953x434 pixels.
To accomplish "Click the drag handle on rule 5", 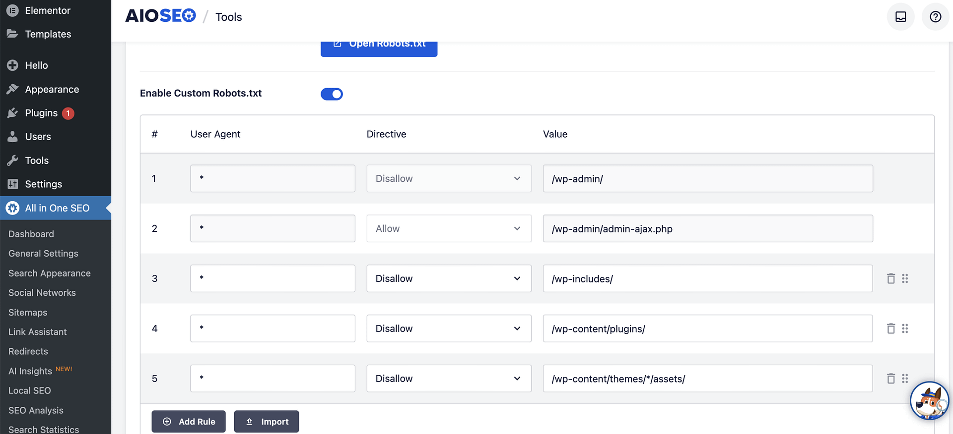I will click(905, 379).
